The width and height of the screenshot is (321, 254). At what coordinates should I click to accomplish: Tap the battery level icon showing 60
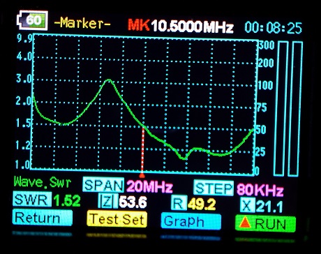(32, 20)
